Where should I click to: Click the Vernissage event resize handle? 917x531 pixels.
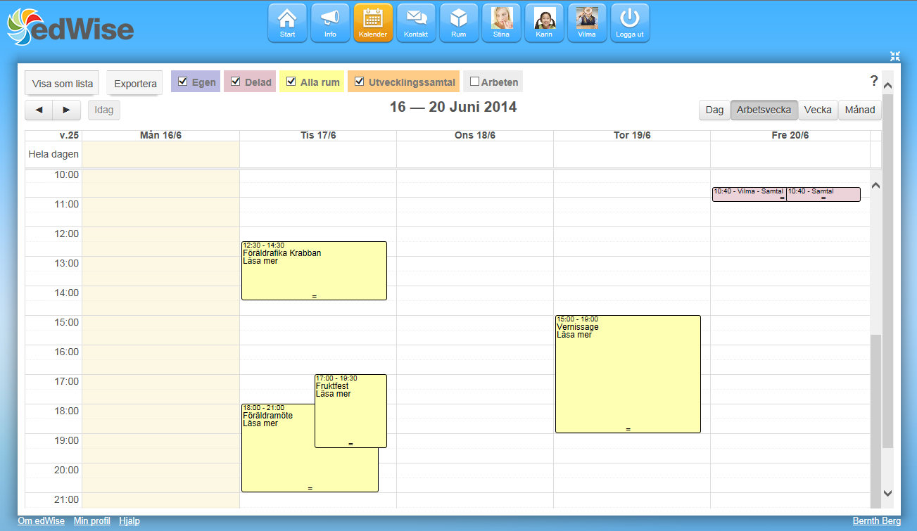point(628,429)
